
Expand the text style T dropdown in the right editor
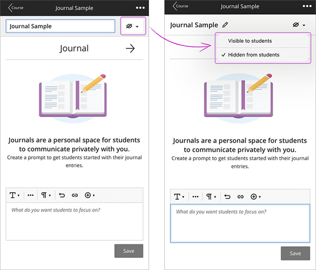click(x=178, y=197)
